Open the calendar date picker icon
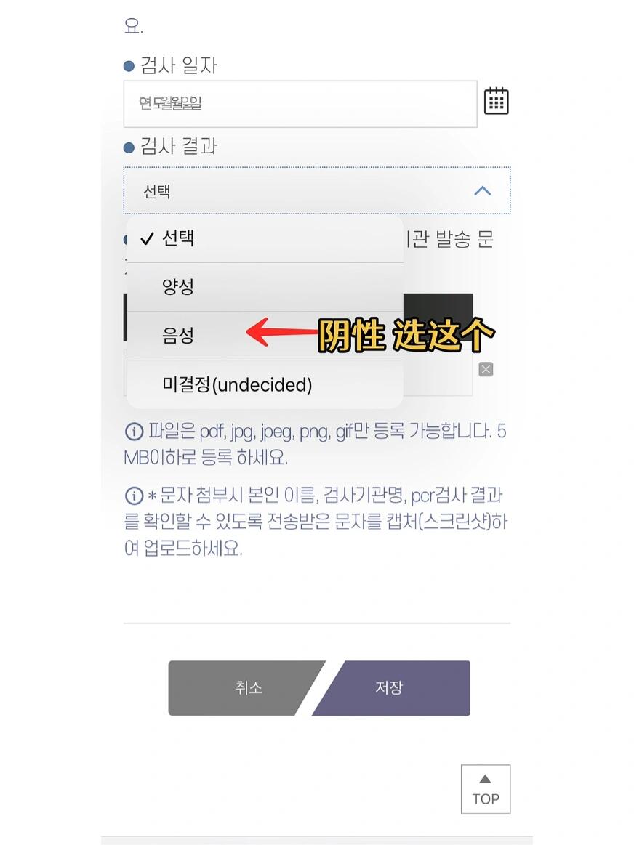Screen dimensions: 634x845 tap(496, 101)
